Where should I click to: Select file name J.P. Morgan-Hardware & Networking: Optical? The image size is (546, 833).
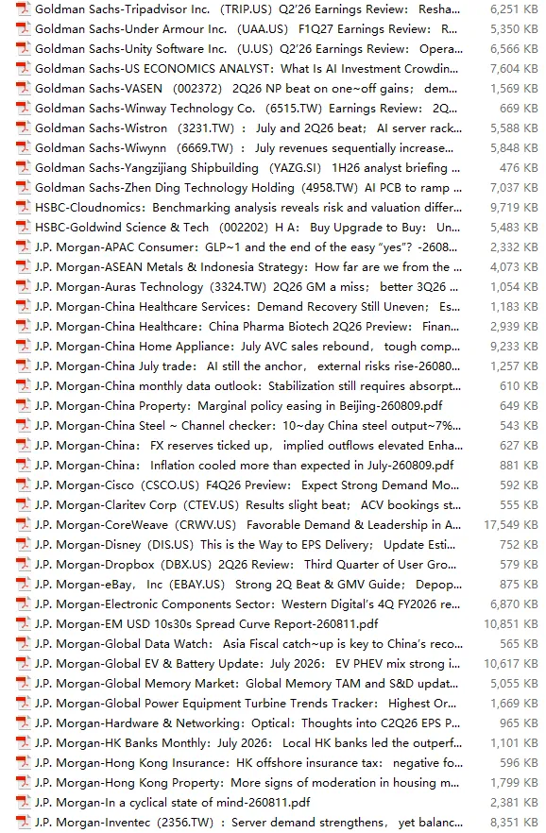[x=247, y=723]
